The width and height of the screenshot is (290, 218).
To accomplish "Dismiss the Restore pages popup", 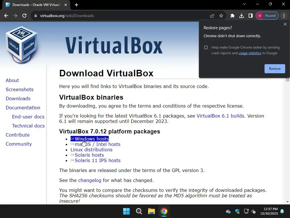I will click(285, 24).
